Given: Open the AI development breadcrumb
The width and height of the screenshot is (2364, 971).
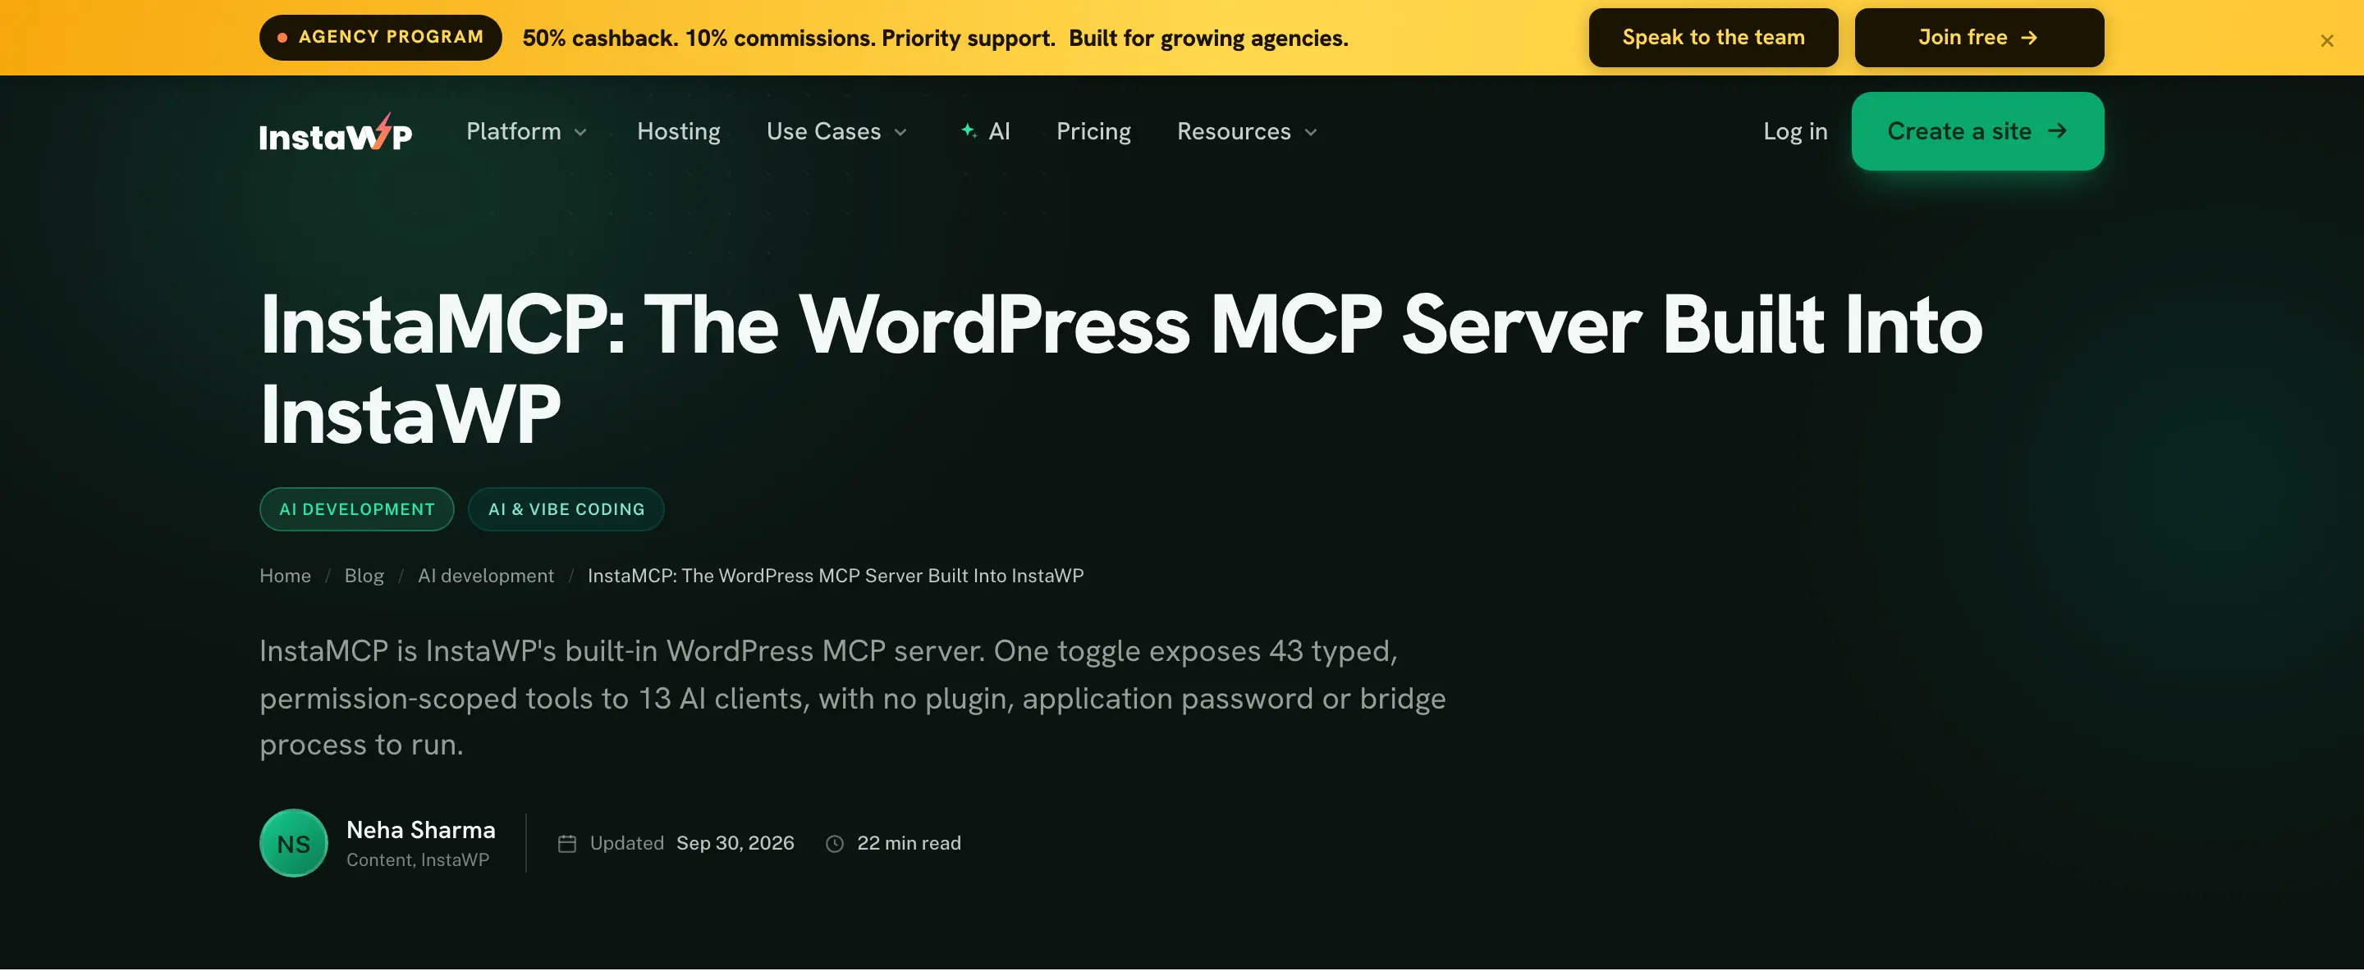Looking at the screenshot, I should pyautogui.click(x=485, y=576).
